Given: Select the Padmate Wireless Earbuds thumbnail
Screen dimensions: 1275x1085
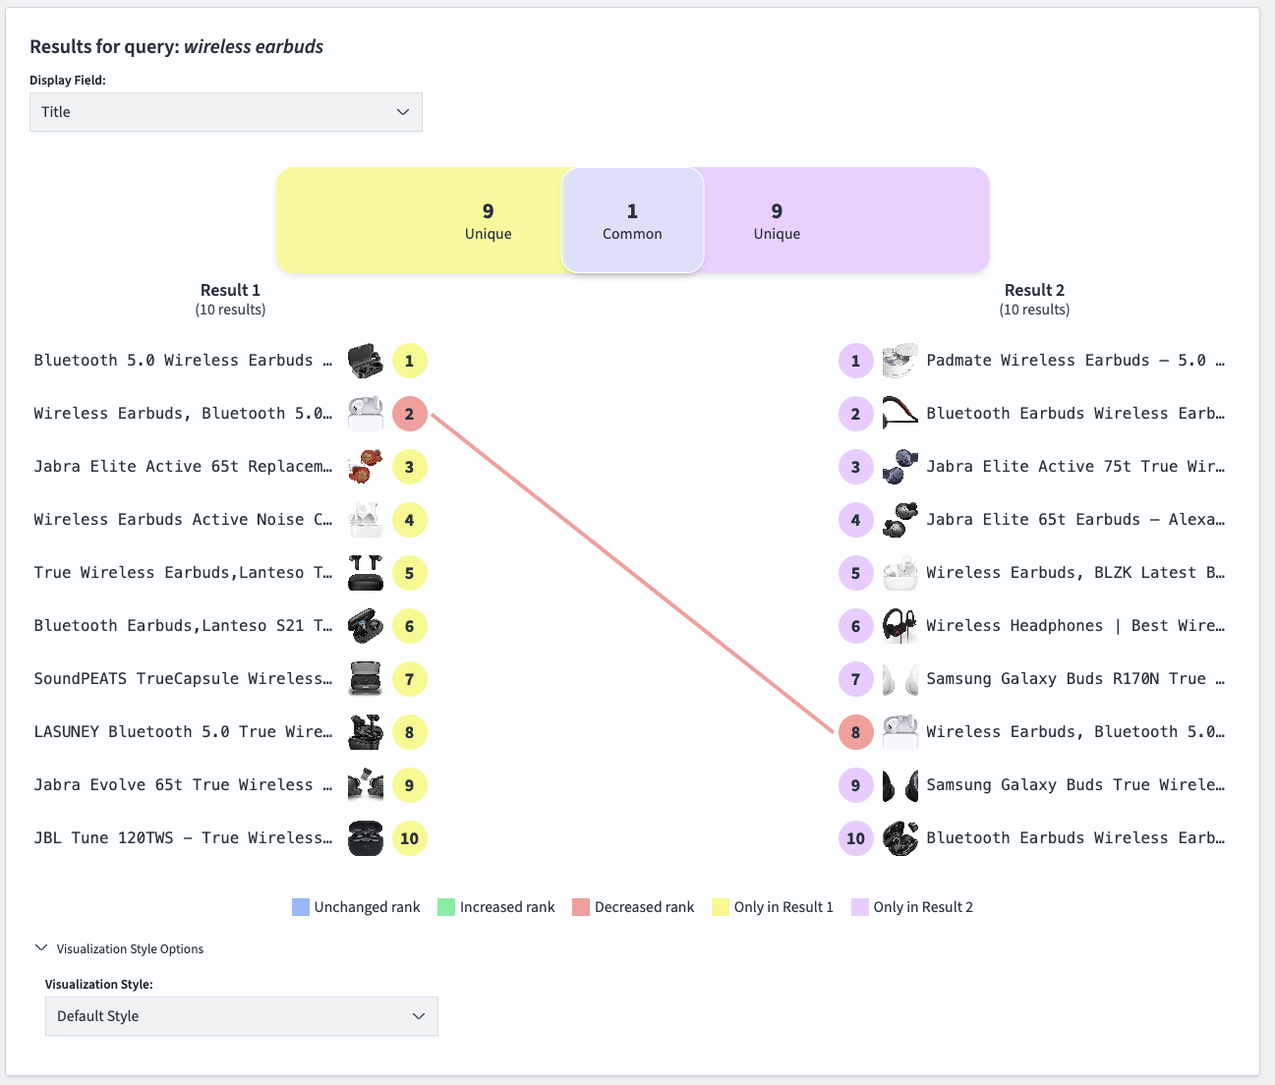Looking at the screenshot, I should point(899,361).
